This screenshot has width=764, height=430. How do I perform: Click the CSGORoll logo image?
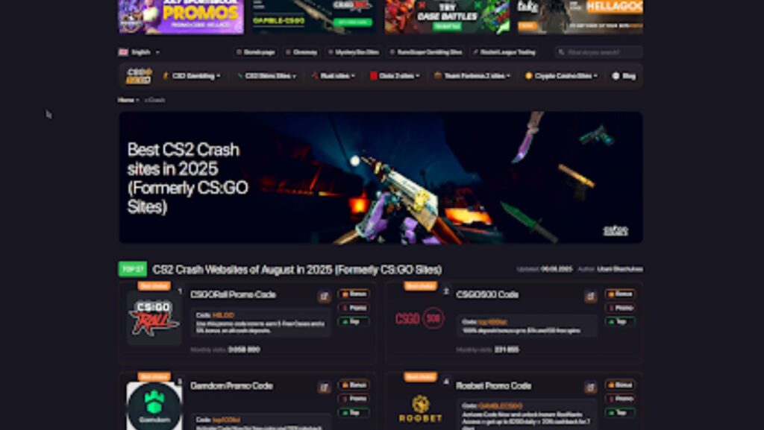click(154, 318)
